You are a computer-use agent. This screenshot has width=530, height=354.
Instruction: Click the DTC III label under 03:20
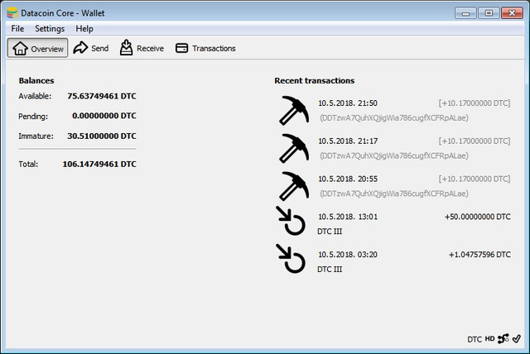(330, 270)
